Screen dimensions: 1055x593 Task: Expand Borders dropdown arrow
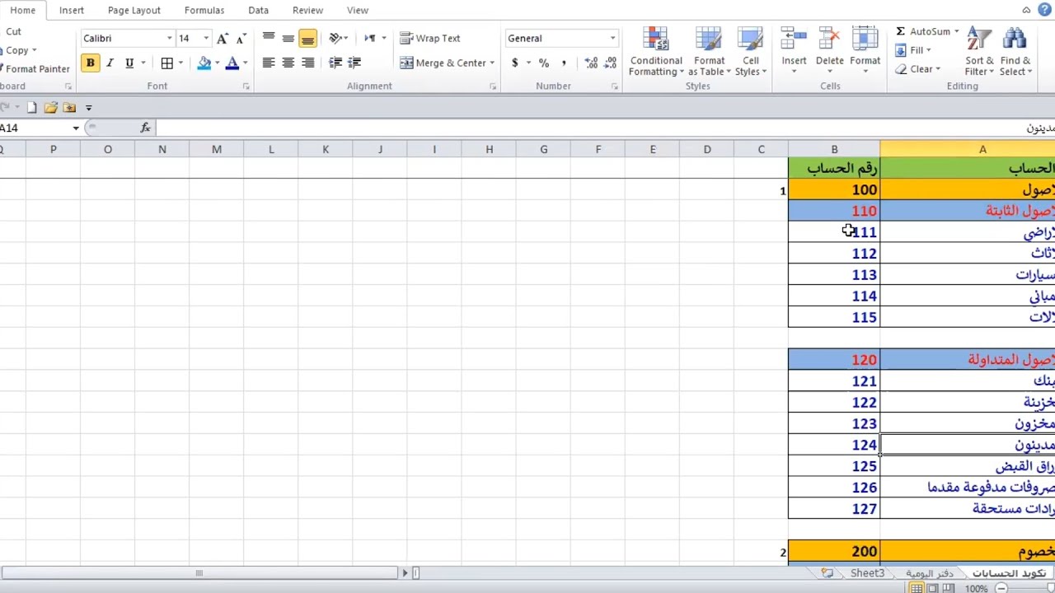180,63
